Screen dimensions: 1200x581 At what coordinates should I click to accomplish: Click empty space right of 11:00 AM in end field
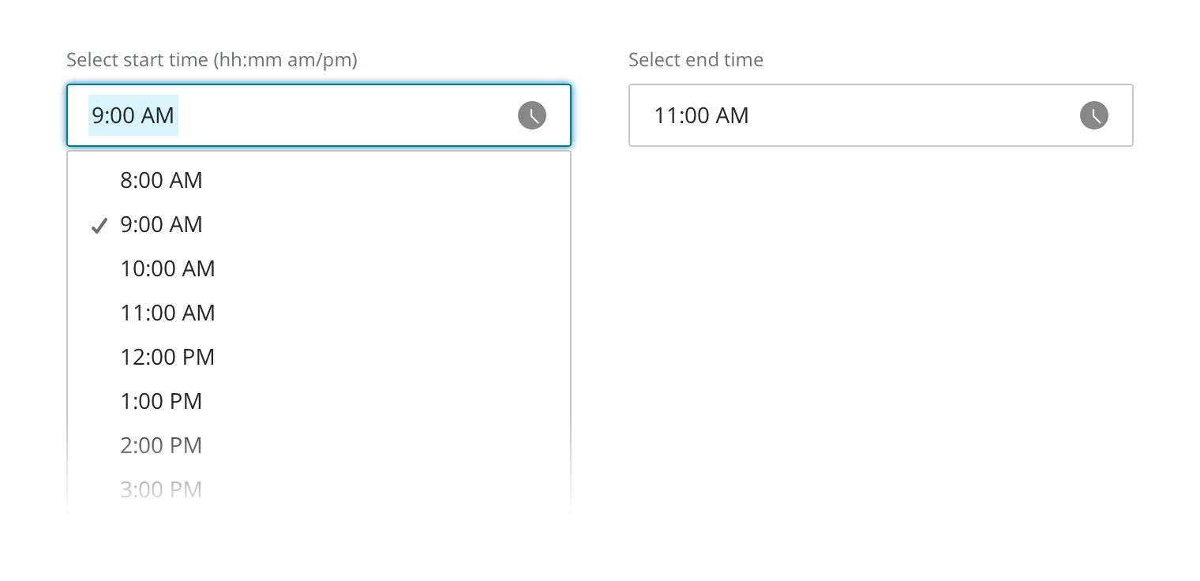pos(908,115)
